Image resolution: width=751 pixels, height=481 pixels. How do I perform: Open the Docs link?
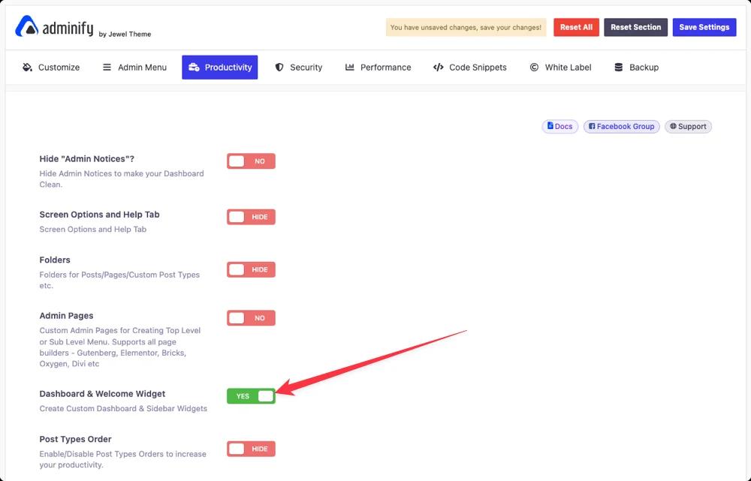coord(560,126)
